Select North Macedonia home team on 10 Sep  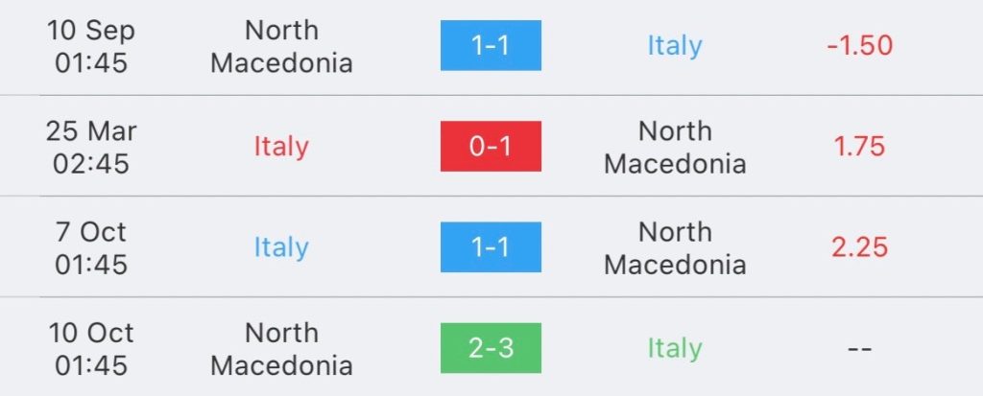tap(281, 46)
